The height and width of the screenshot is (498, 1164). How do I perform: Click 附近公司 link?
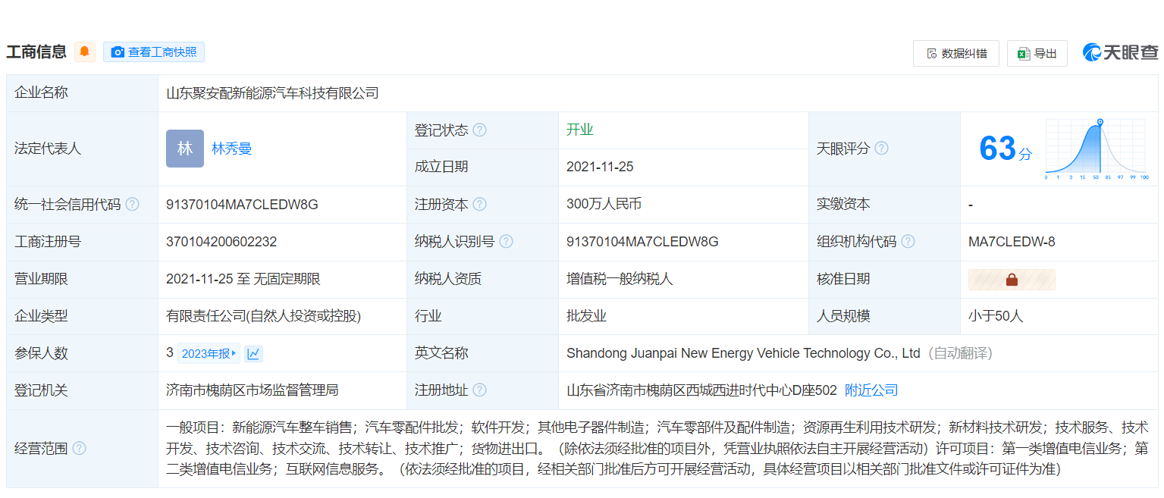click(x=871, y=390)
